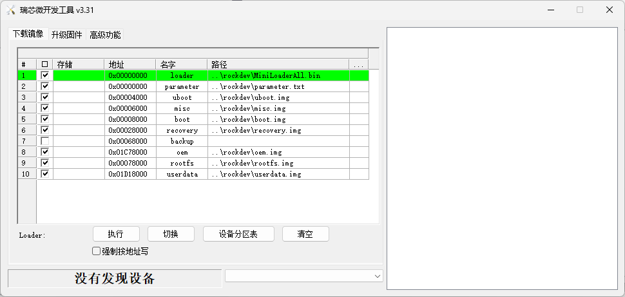Select the name cell 'recovery'
Viewport: 625px width, 297px height.
[182, 130]
